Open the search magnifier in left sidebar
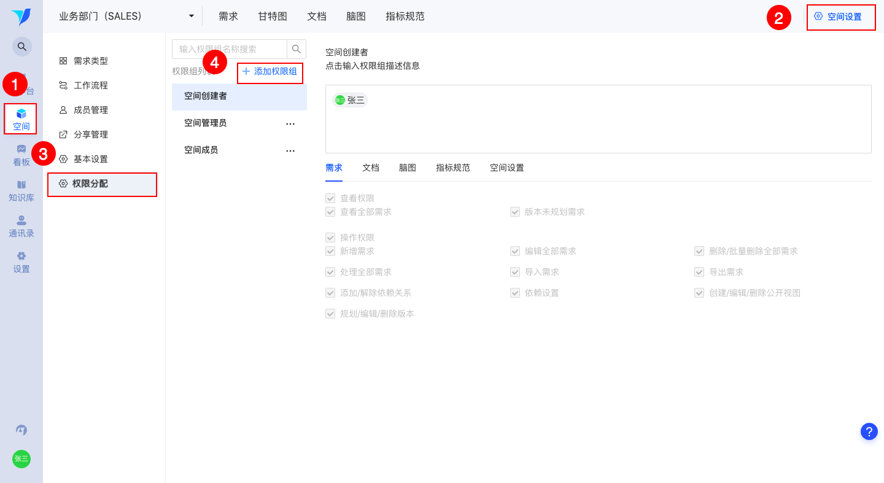Screen dimensions: 884x483 pyautogui.click(x=21, y=47)
